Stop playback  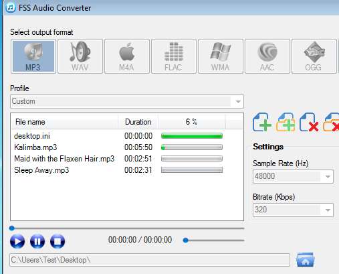58,241
